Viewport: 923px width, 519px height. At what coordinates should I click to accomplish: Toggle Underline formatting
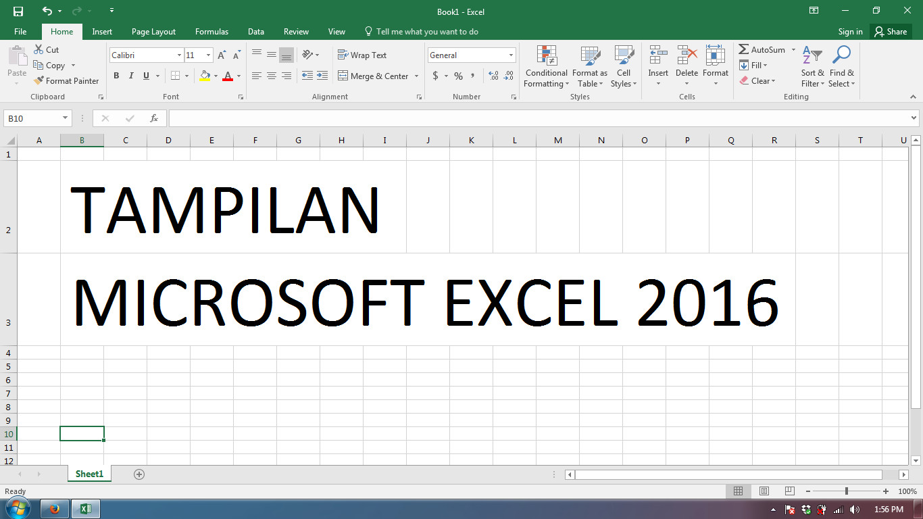(146, 76)
